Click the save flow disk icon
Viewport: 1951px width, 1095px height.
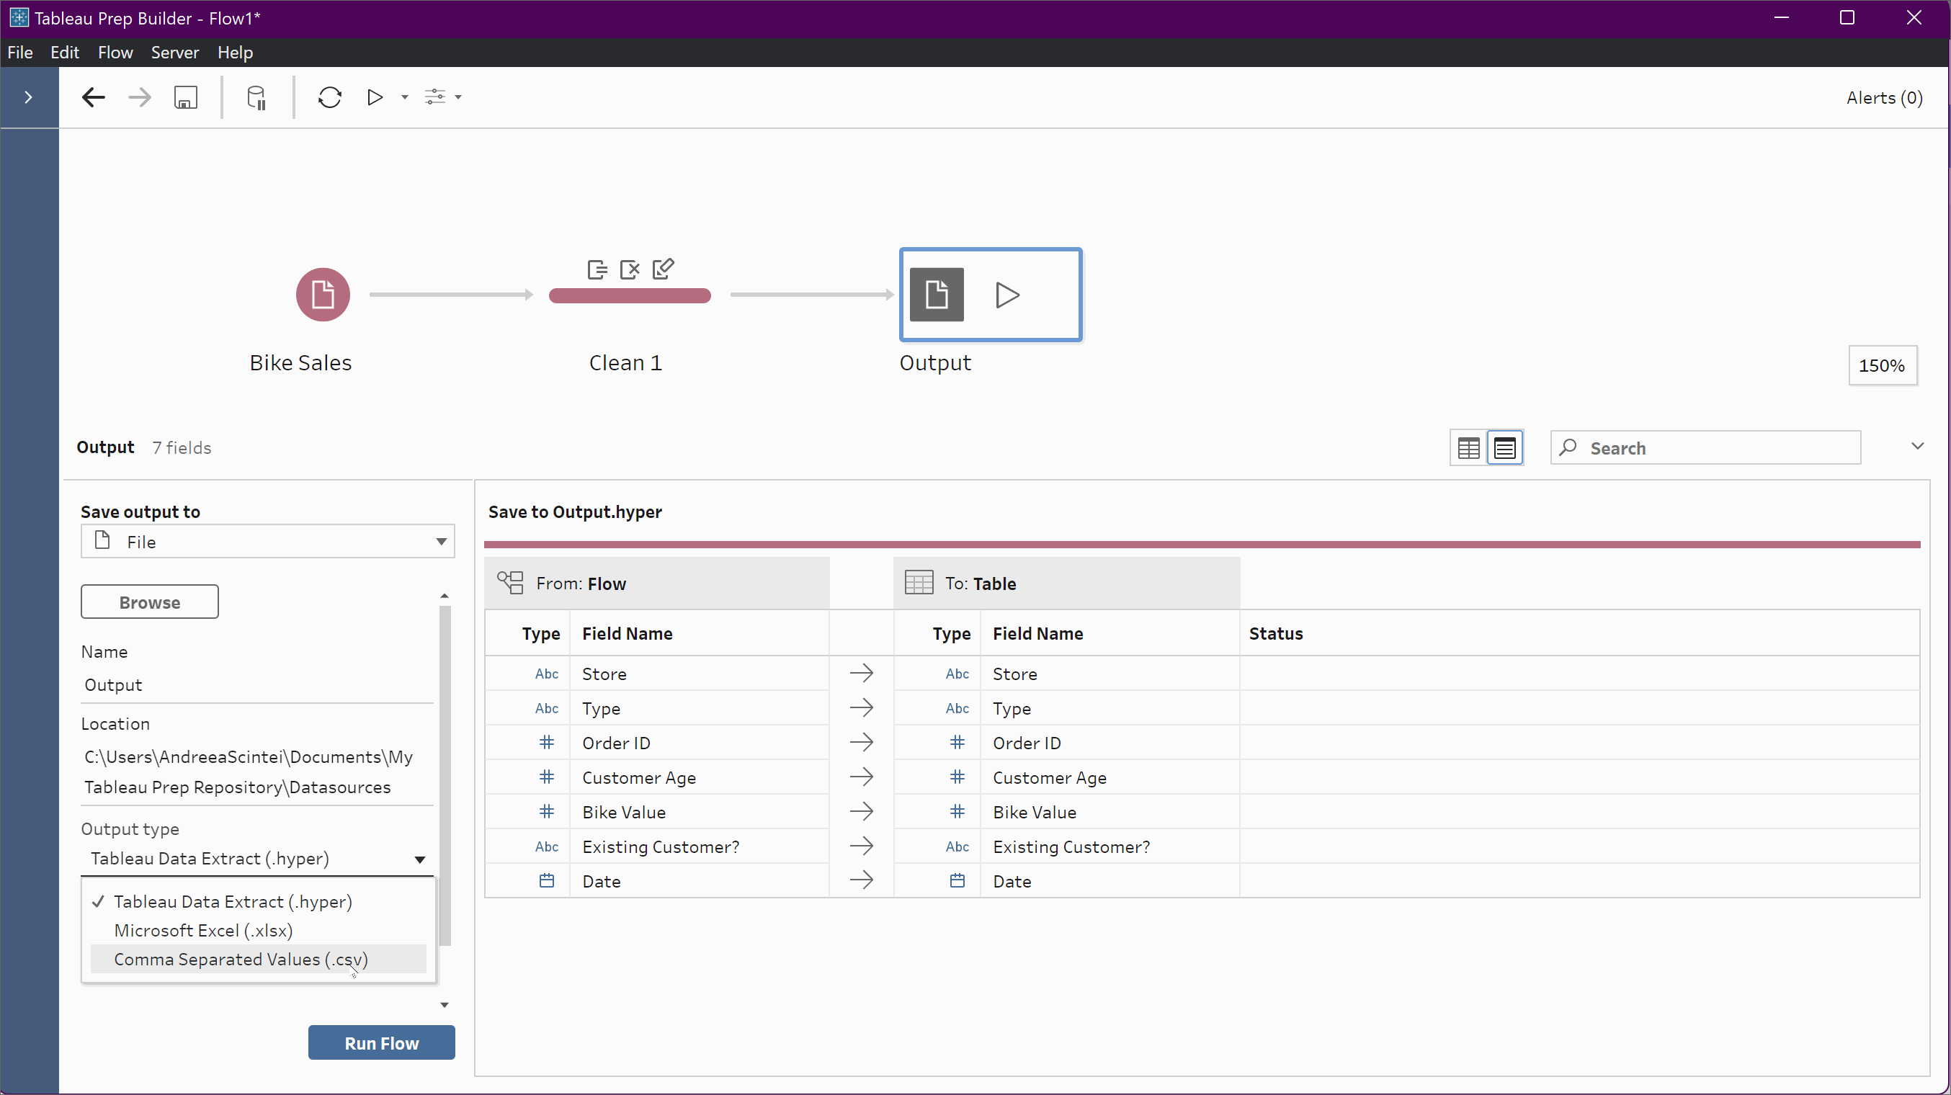186,97
